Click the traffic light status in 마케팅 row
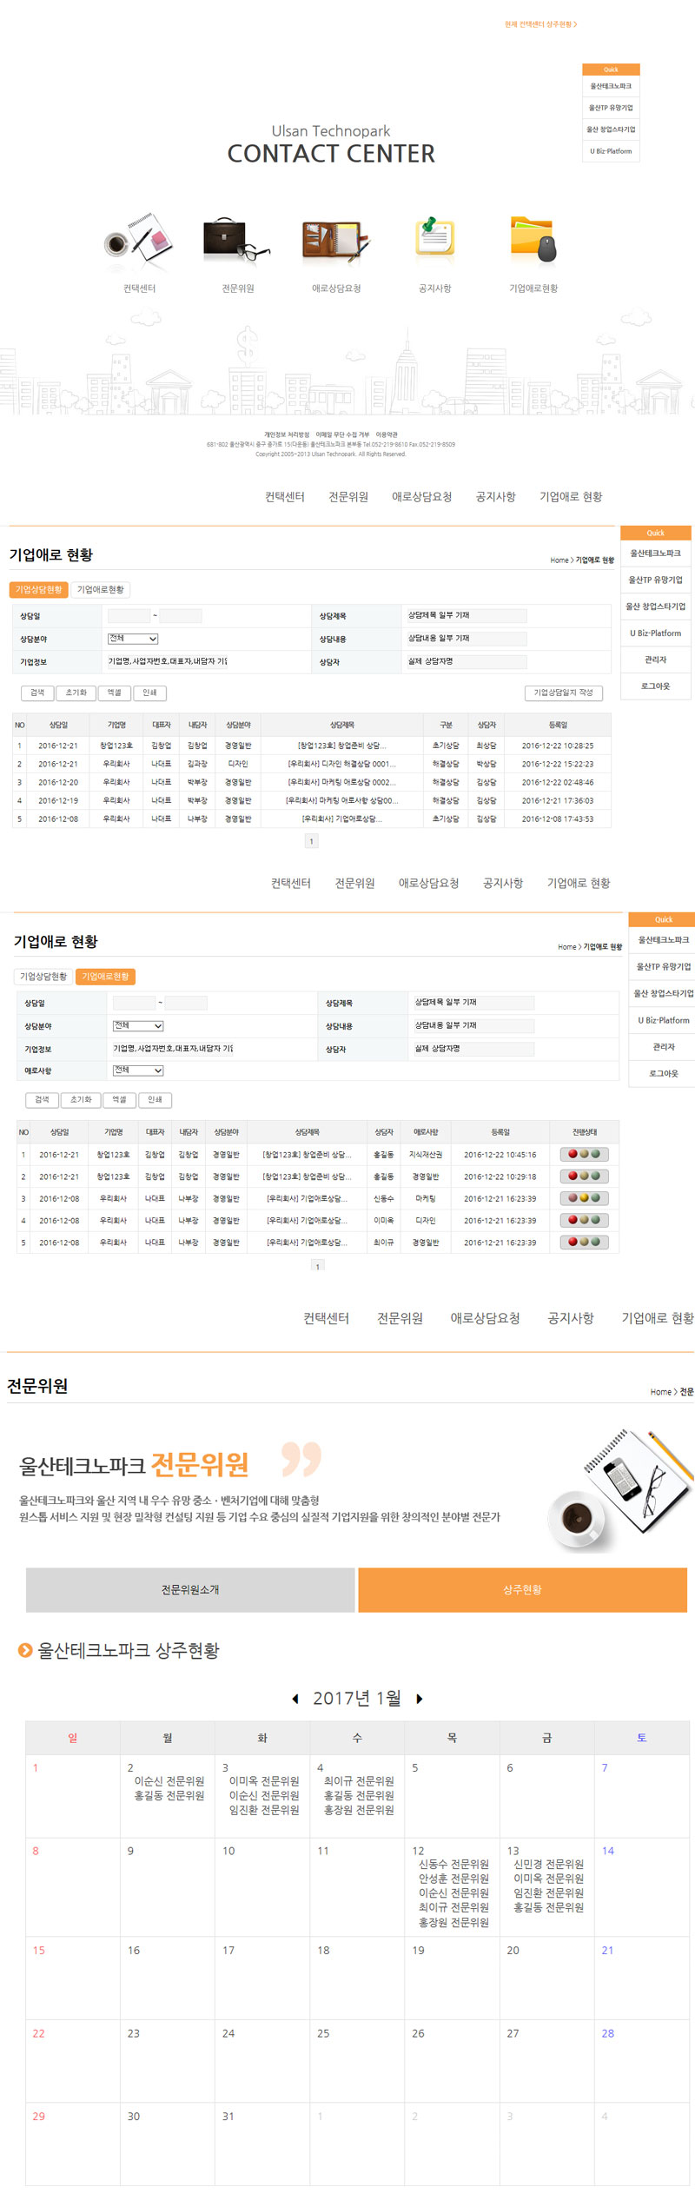695x2207 pixels. point(584,1198)
